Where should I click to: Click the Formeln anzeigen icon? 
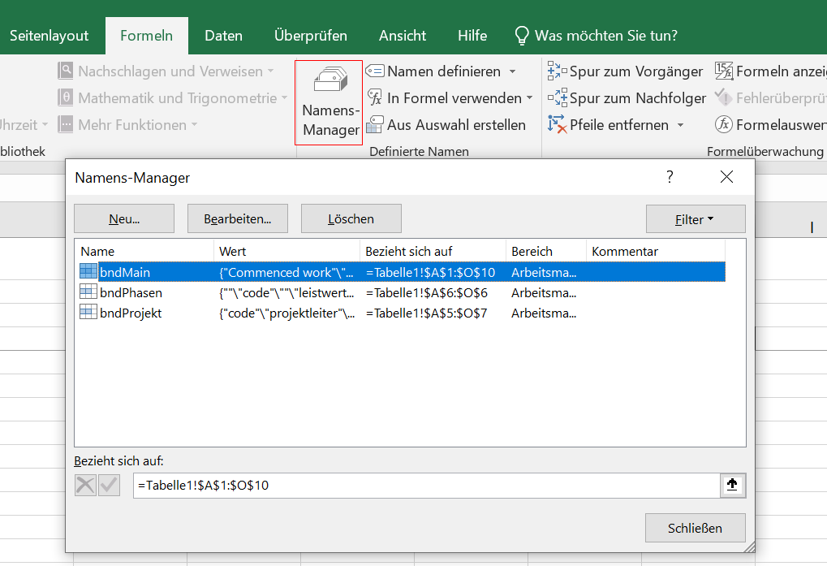[x=724, y=71]
